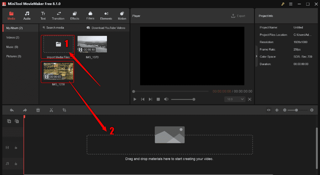Viewport: 320px width, 175px height.
Task: Open the Media tab
Action: [x=11, y=16]
